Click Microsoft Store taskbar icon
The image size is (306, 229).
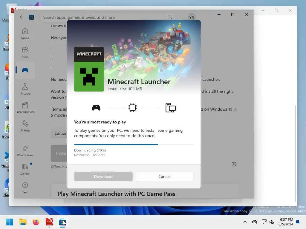[x=62, y=222]
